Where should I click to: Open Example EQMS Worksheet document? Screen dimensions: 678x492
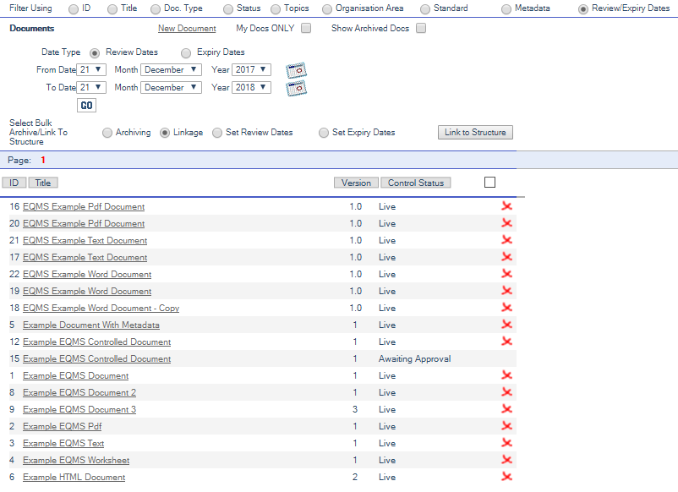coord(76,460)
